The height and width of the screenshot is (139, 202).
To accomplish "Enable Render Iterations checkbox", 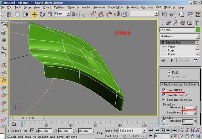I will (164, 121).
